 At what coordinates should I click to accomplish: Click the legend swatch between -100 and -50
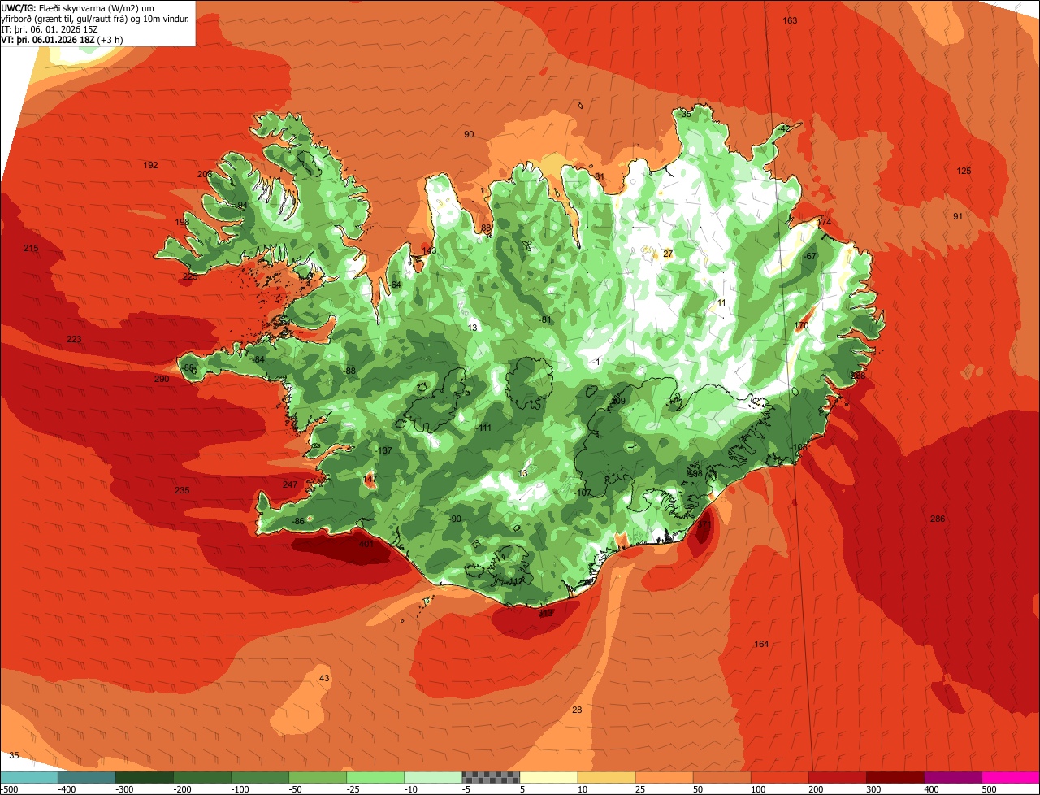260,777
